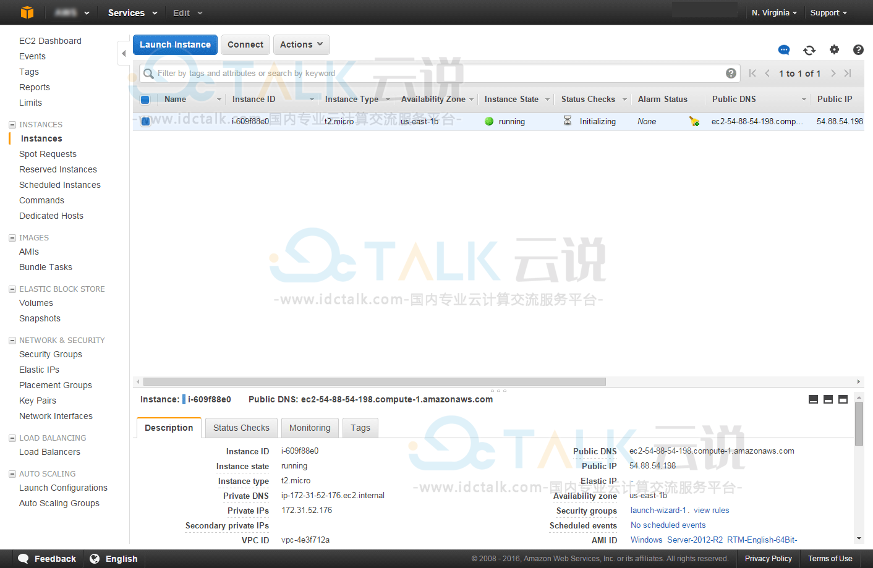
Task: Go to previous page of results
Action: [x=767, y=74]
